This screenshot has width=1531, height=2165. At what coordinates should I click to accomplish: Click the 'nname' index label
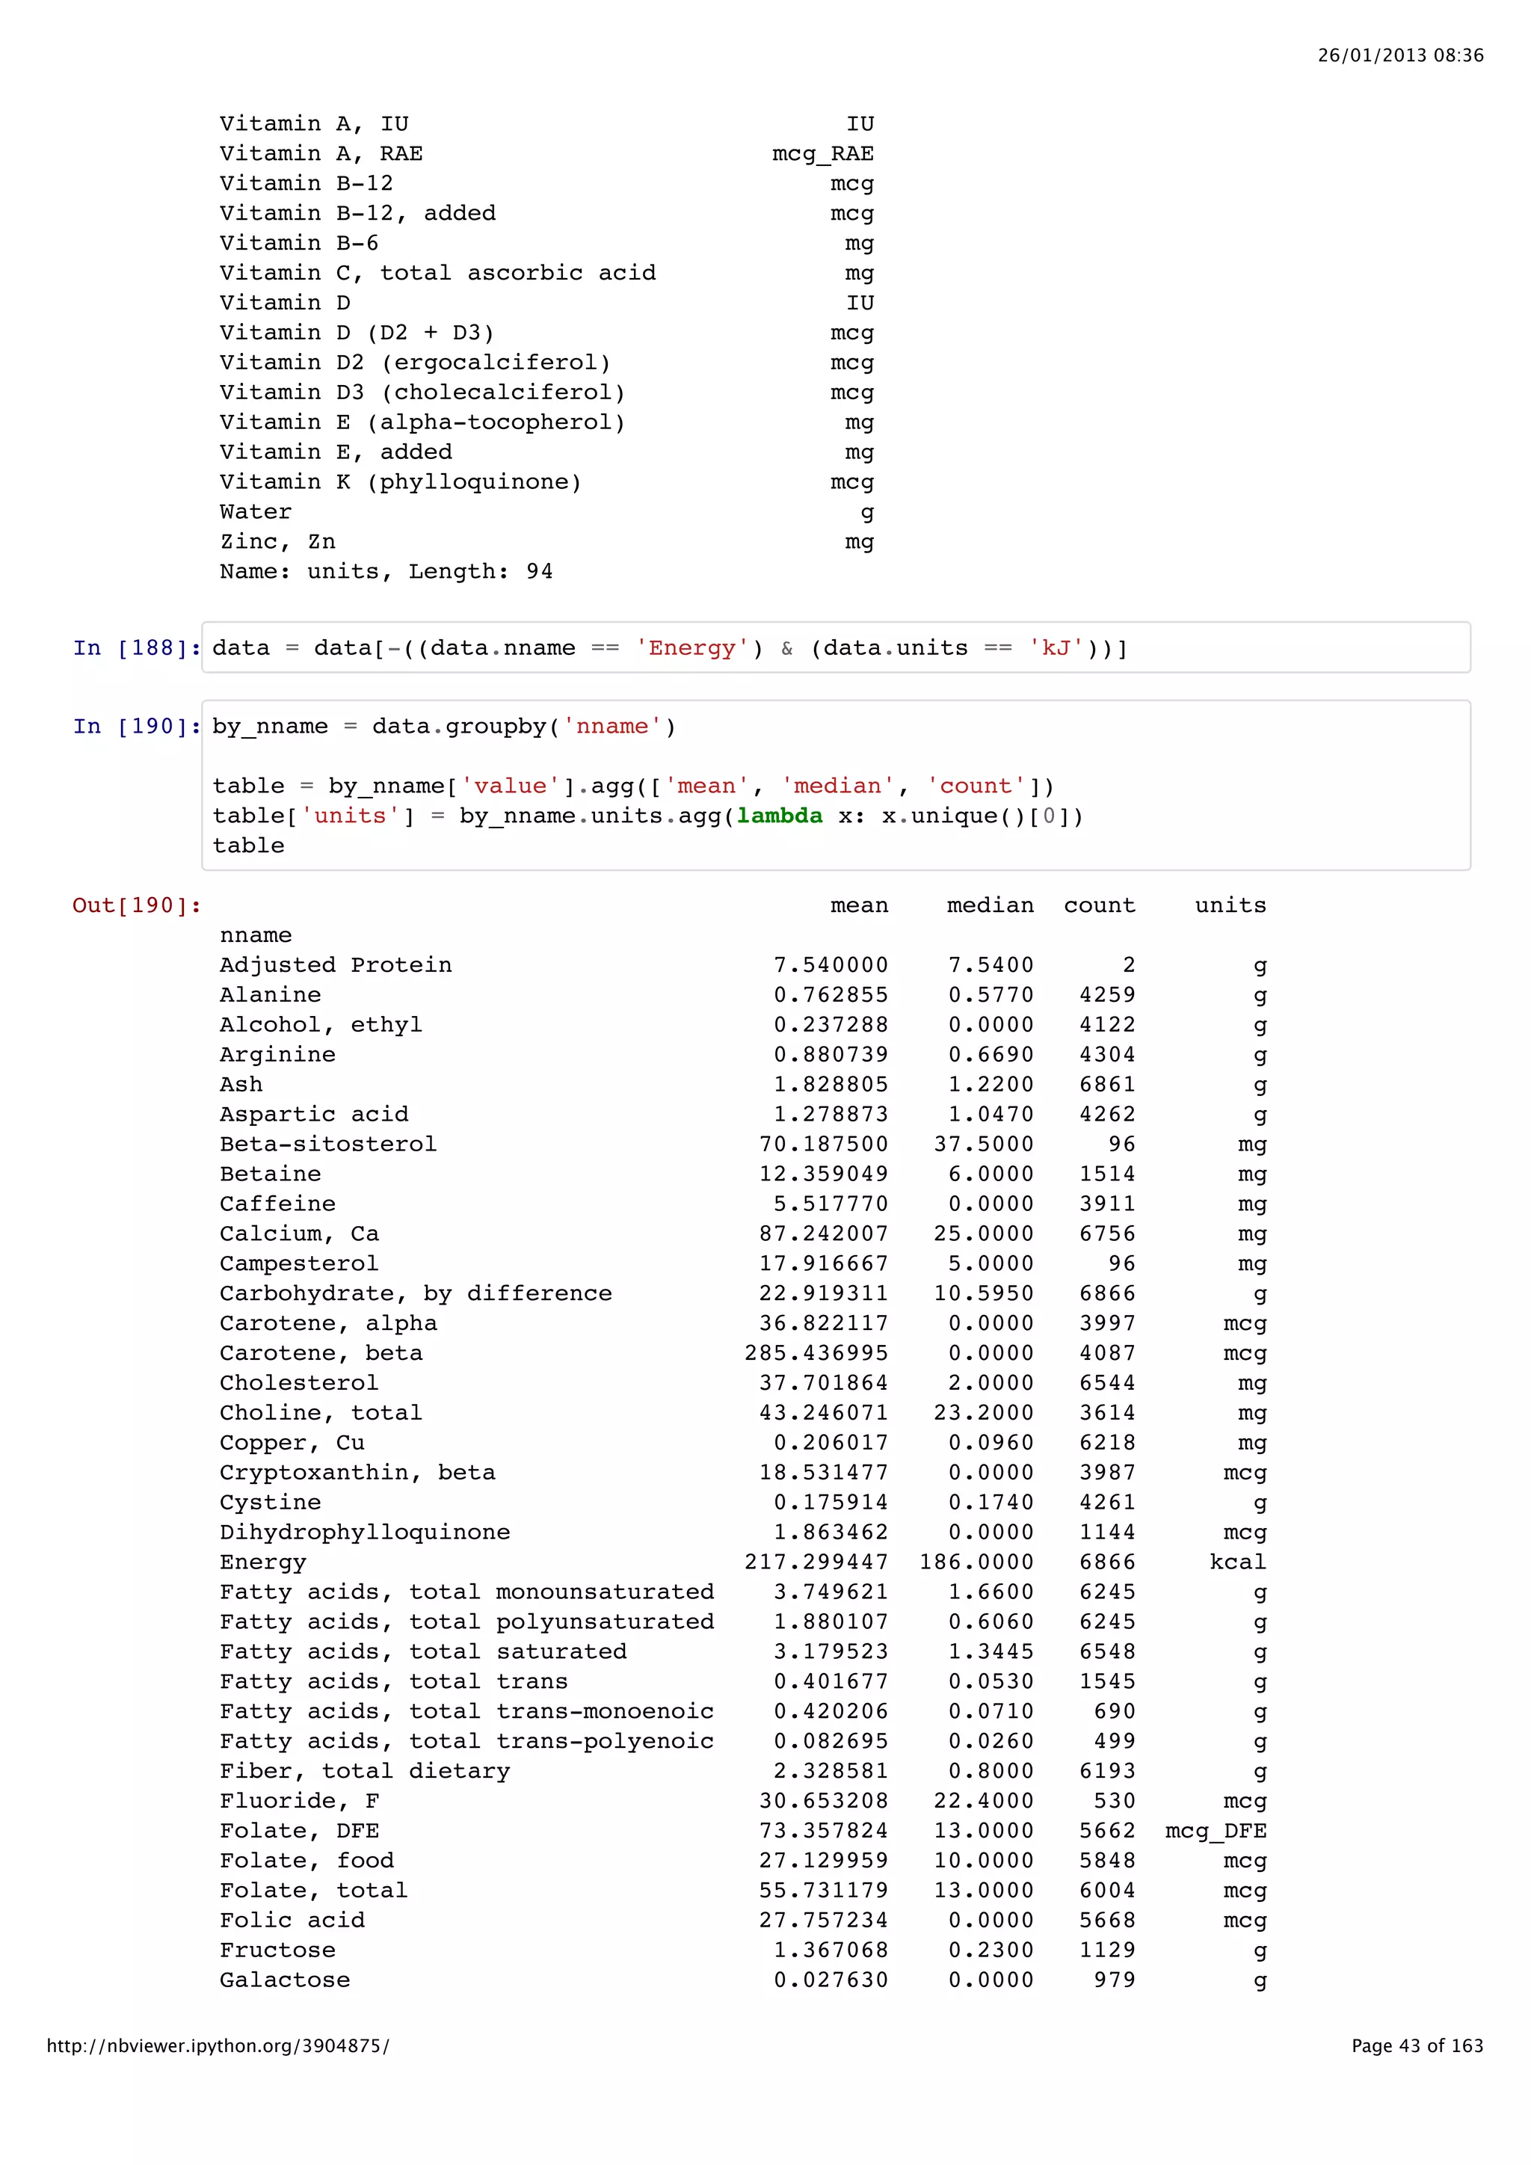pos(256,934)
